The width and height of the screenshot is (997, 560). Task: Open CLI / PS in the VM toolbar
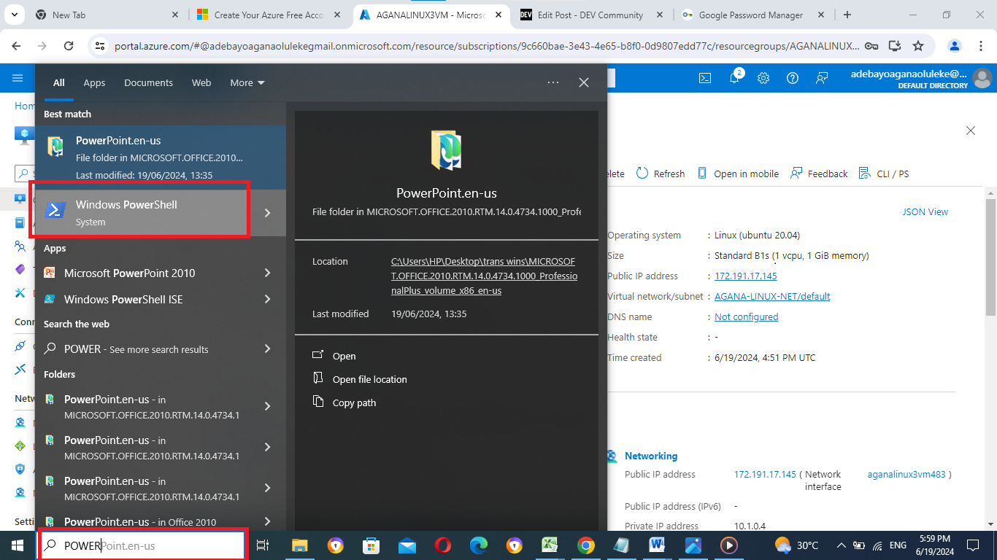pyautogui.click(x=884, y=174)
